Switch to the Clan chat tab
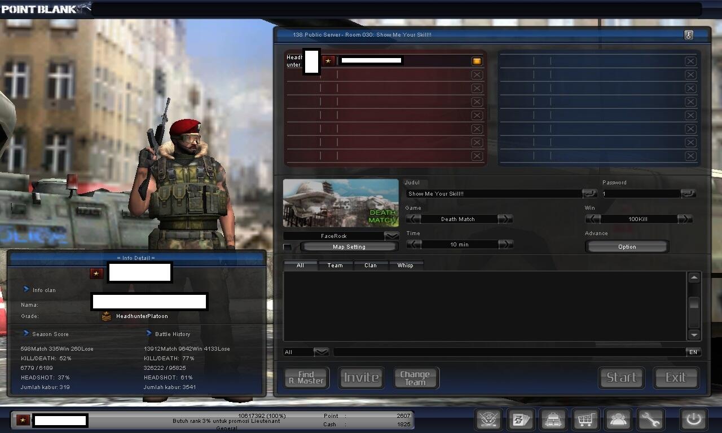Viewport: 722px width, 433px height. 371,265
